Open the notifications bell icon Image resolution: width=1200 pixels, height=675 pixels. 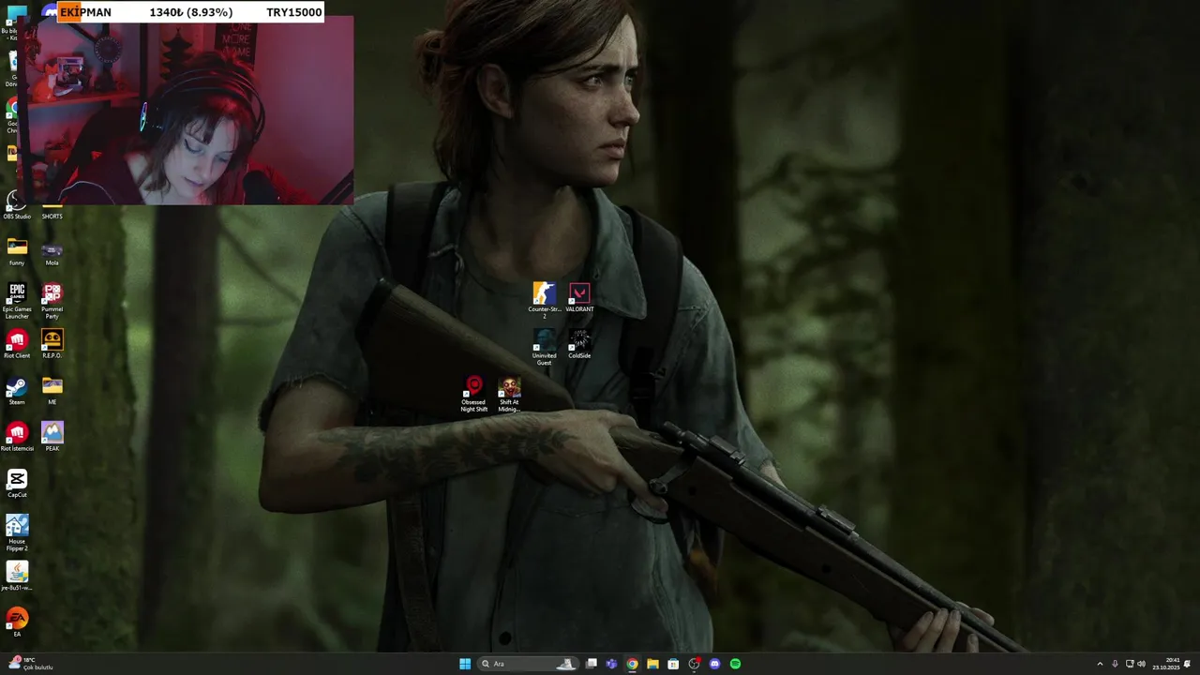(1187, 664)
